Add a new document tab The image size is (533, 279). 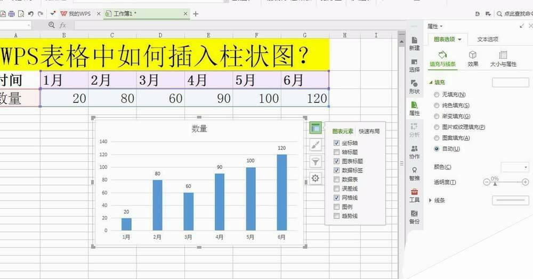pyautogui.click(x=196, y=14)
